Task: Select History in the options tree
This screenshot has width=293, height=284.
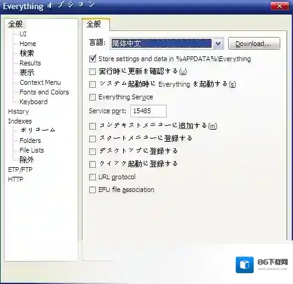Action: pos(18,111)
